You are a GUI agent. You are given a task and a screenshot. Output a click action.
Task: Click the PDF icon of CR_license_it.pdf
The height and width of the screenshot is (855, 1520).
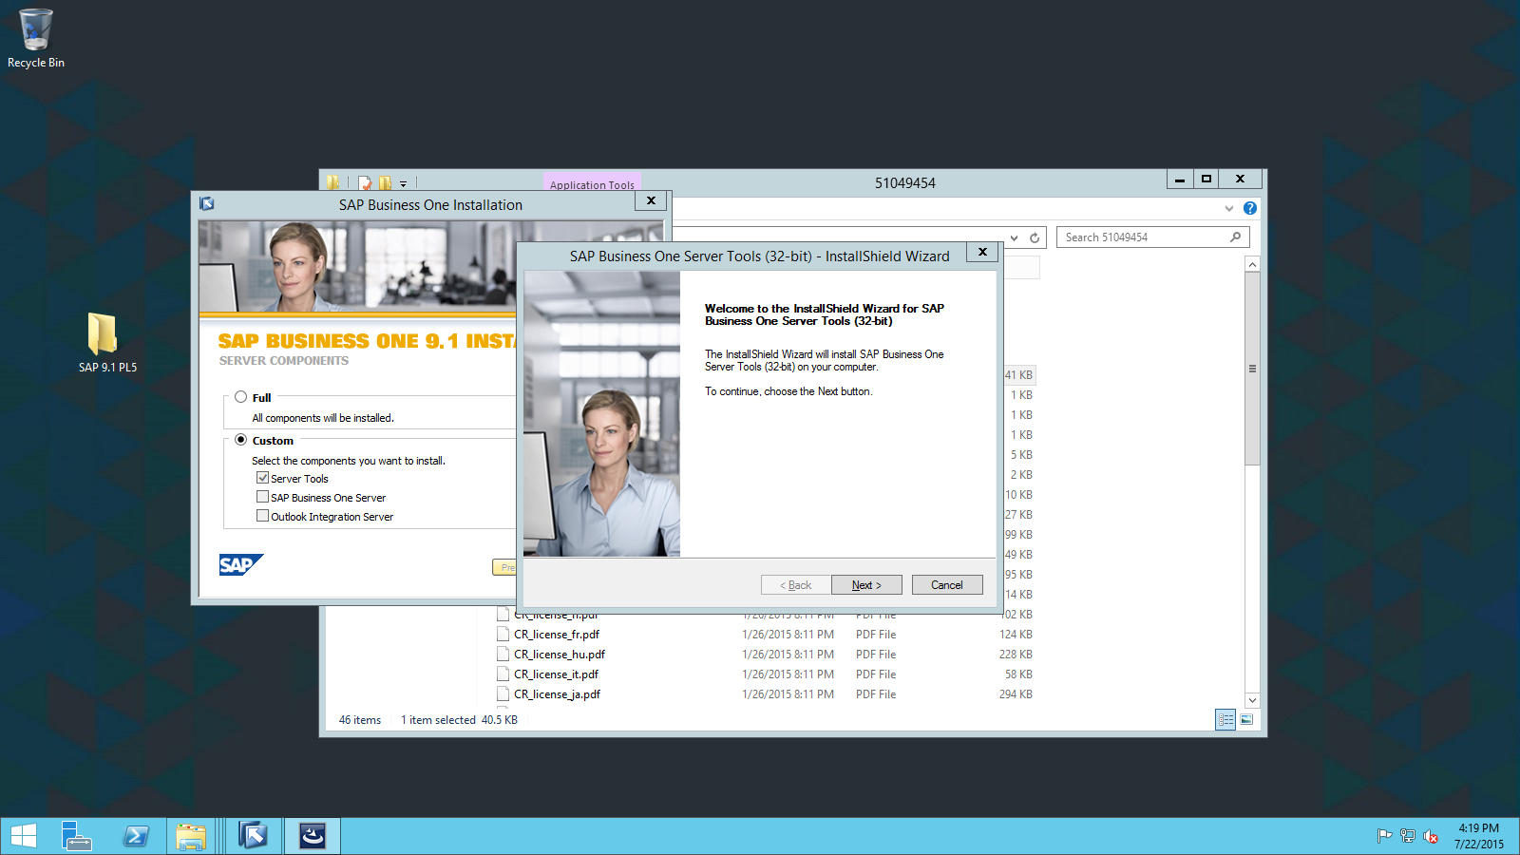click(x=503, y=674)
